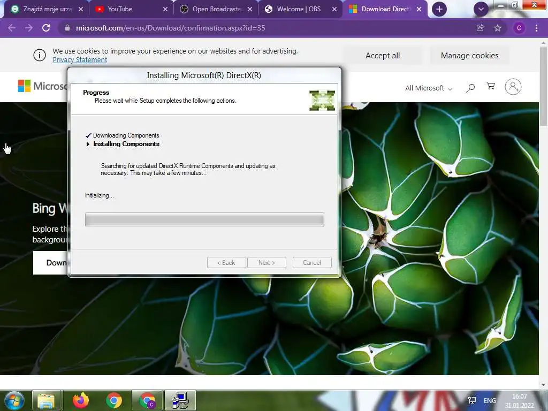The image size is (548, 411).
Task: Click the network tray icon
Action: click(472, 400)
